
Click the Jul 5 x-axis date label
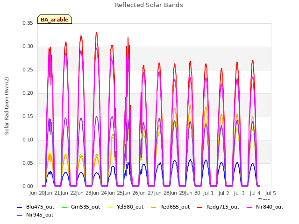point(271,194)
